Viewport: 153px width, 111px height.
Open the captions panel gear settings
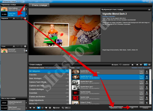pos(25,18)
